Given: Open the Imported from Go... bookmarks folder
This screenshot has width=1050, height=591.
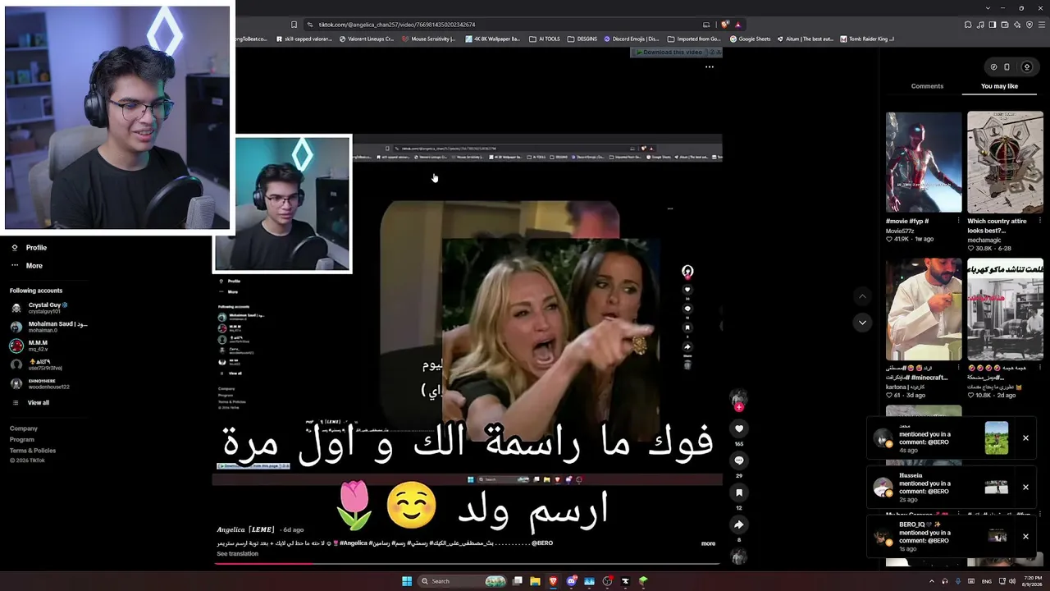Looking at the screenshot, I should pyautogui.click(x=694, y=39).
